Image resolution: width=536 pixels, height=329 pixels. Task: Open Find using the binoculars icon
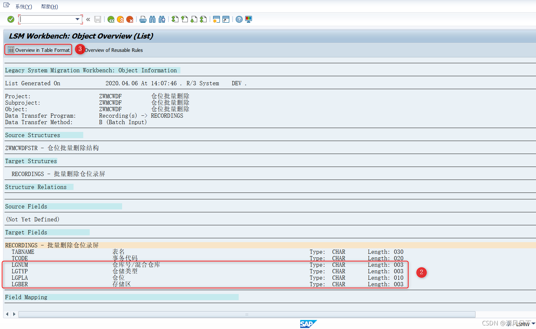coord(152,19)
